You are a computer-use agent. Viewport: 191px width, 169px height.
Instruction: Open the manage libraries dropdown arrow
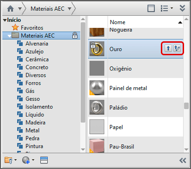pos(15,160)
